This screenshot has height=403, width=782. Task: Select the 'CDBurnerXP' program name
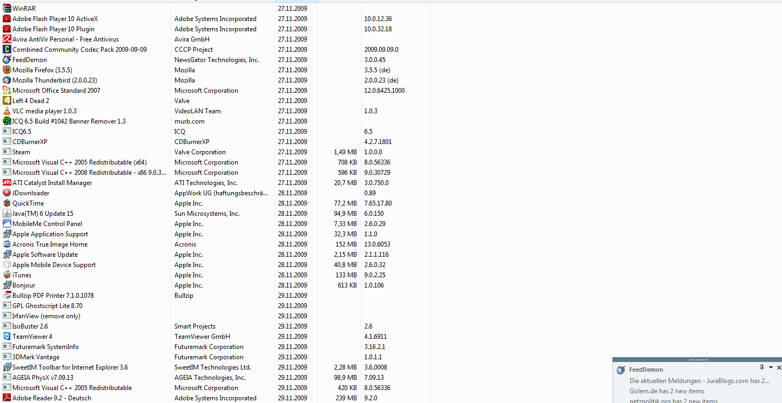point(30,142)
